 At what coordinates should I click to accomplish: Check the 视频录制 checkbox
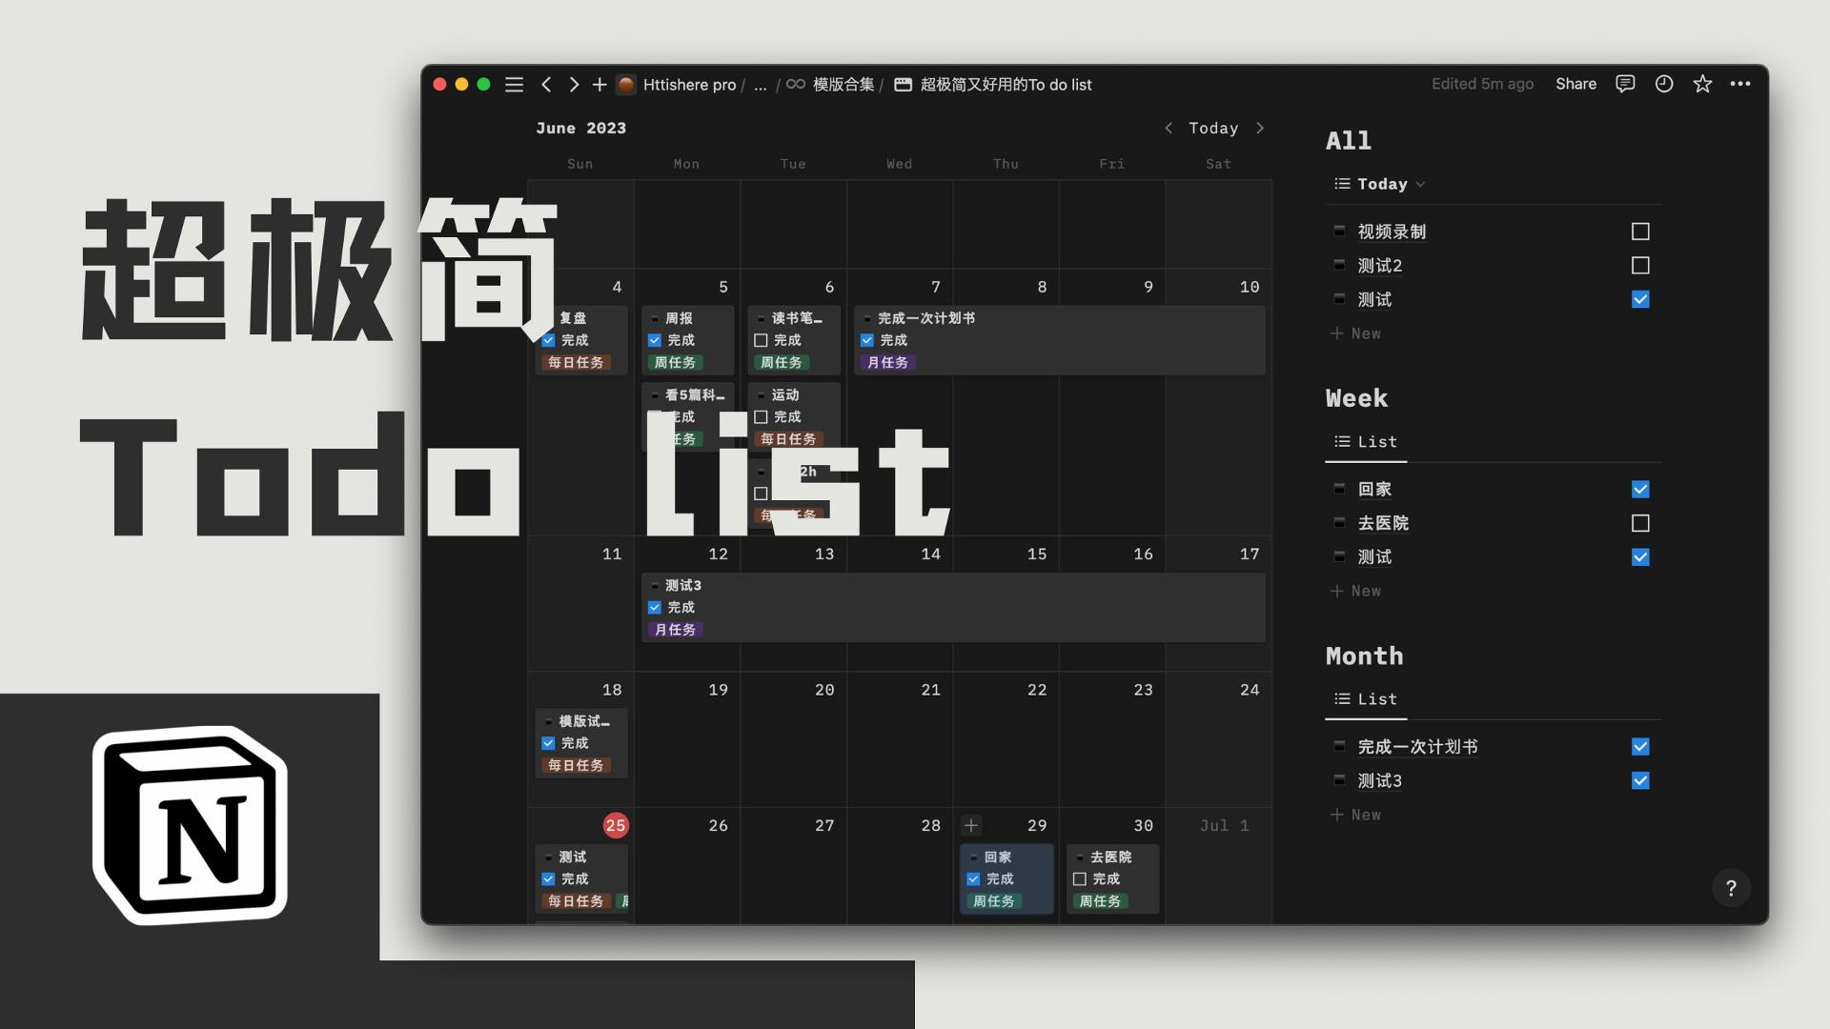[x=1640, y=232]
